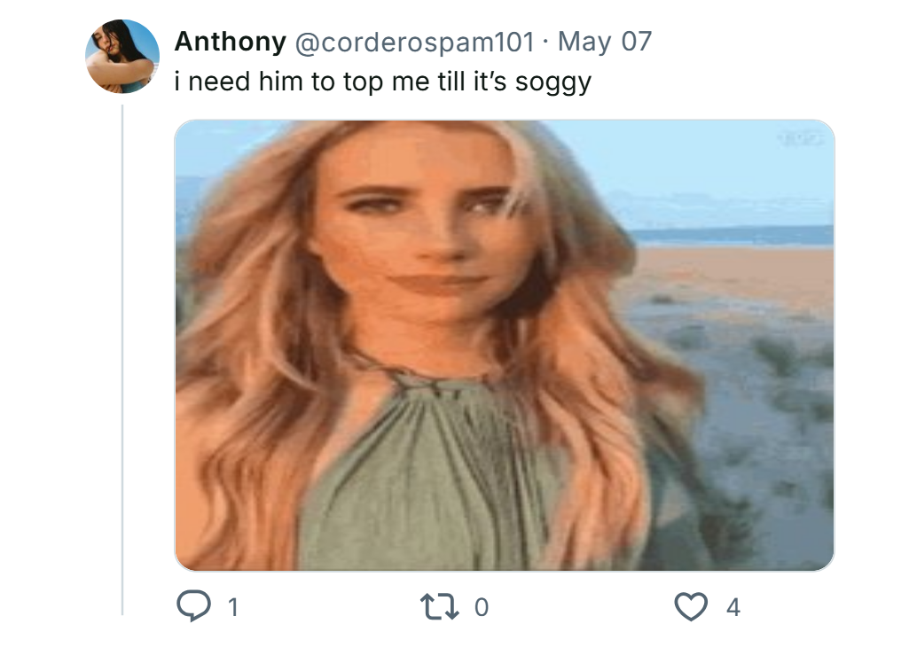
Task: Click the retweet count number 0
Action: tap(481, 608)
